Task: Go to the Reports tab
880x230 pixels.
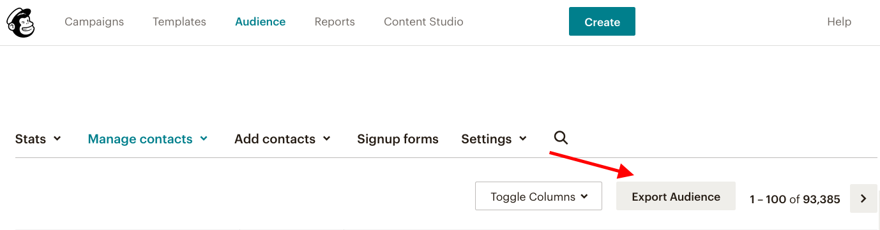Action: coord(335,22)
